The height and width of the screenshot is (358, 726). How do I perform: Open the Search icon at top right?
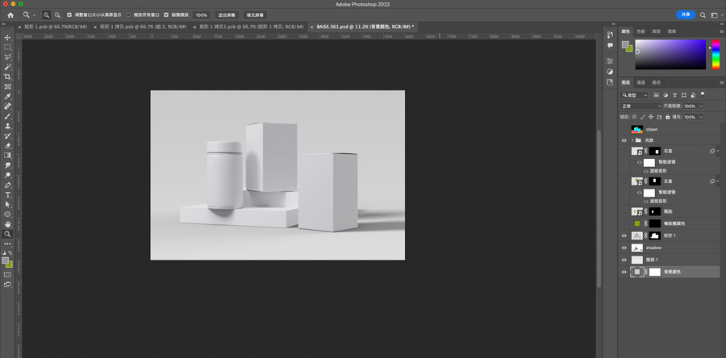tap(703, 15)
